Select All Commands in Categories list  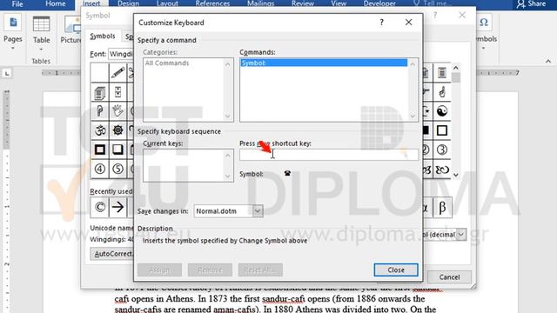click(x=167, y=63)
